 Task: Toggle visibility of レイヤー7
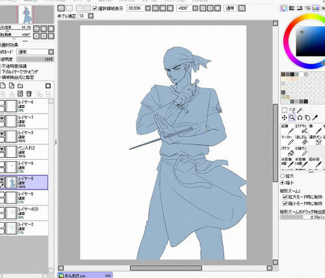(2, 118)
